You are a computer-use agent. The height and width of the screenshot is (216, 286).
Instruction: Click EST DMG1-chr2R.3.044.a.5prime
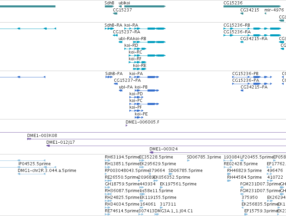(x=47, y=171)
